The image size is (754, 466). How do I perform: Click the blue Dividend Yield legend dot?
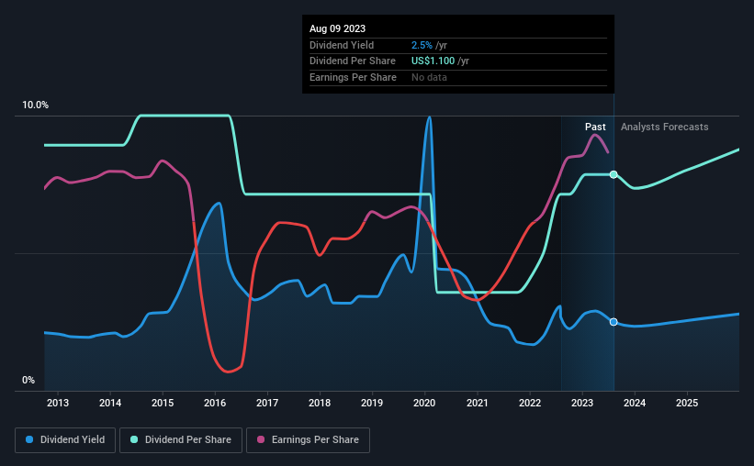(29, 439)
